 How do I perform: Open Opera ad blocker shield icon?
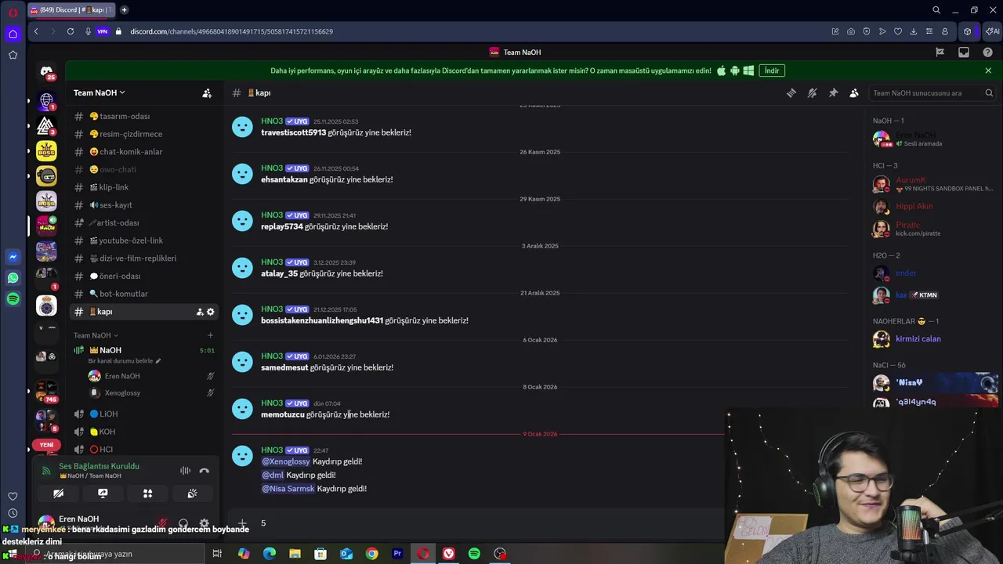tap(867, 31)
